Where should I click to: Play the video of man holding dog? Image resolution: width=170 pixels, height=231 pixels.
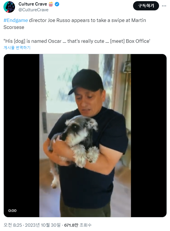click(x=85, y=136)
